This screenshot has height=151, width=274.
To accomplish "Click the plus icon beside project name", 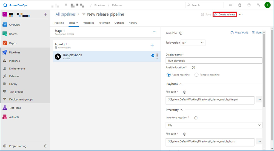I will [x=45, y=14].
